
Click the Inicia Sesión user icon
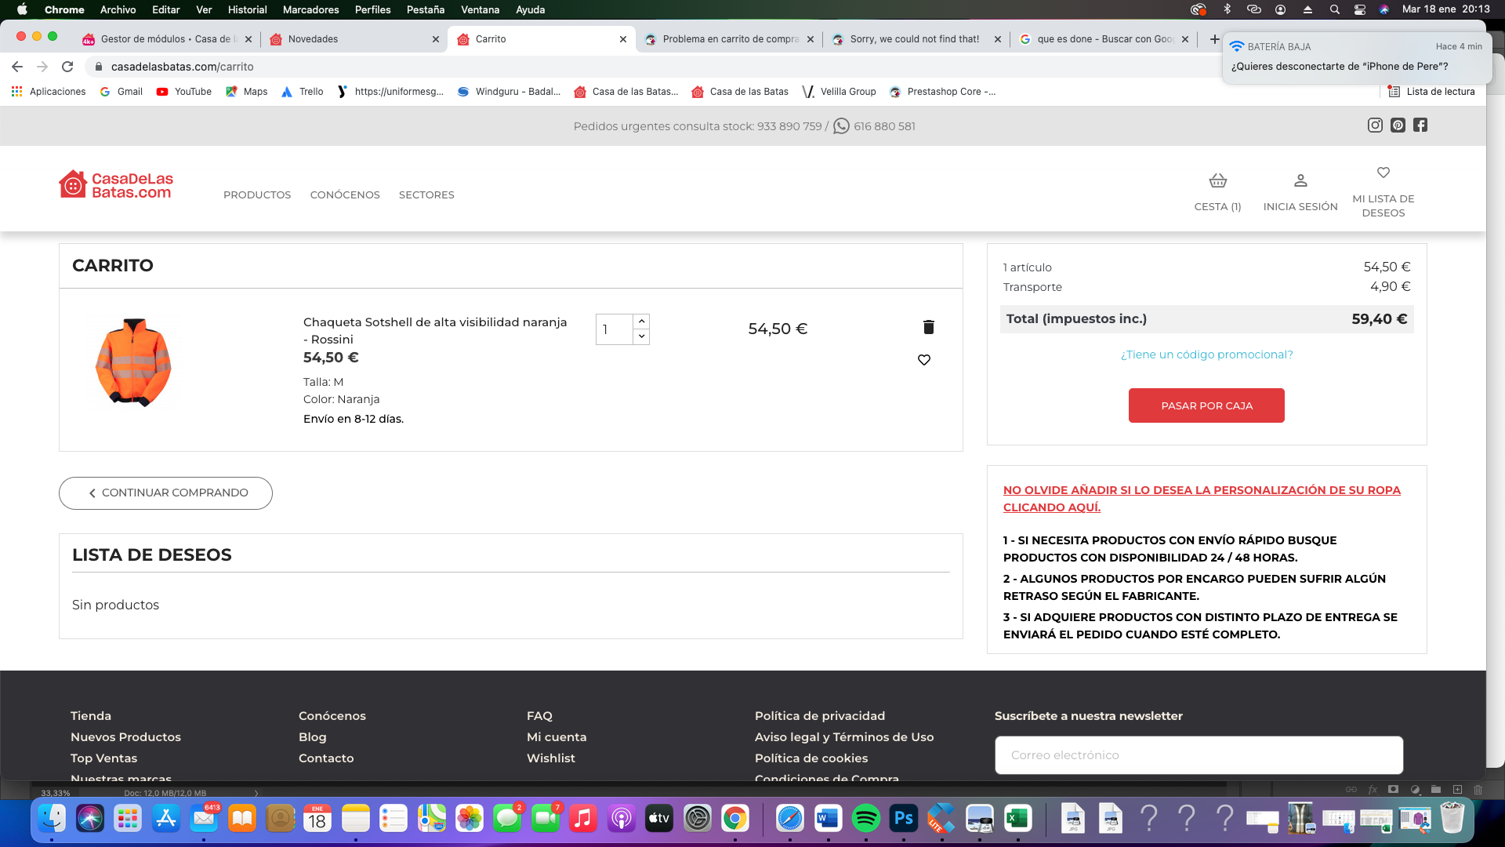coord(1300,181)
